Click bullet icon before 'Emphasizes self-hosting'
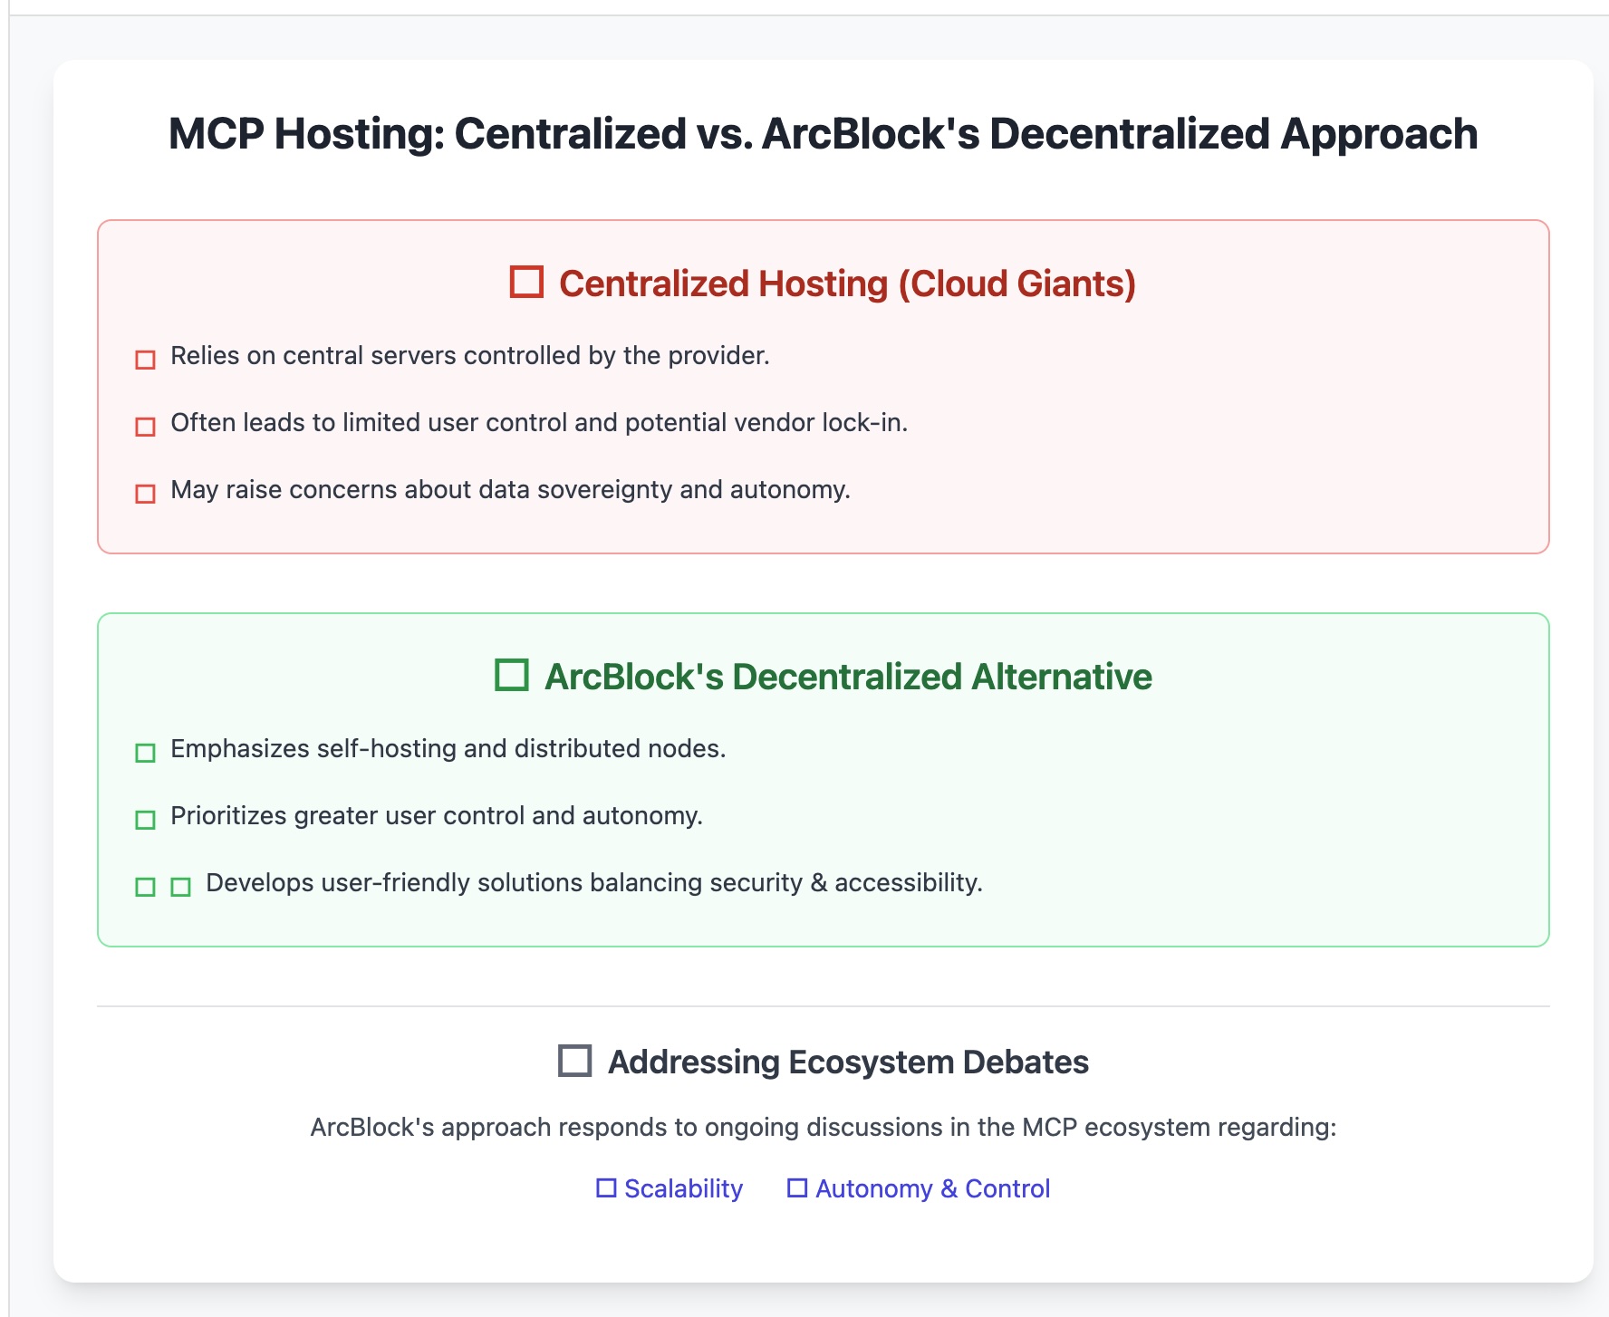 pyautogui.click(x=145, y=753)
